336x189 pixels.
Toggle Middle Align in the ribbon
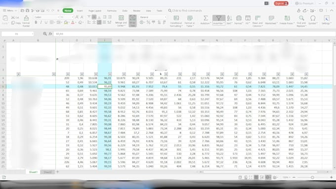pyautogui.click(x=94, y=17)
